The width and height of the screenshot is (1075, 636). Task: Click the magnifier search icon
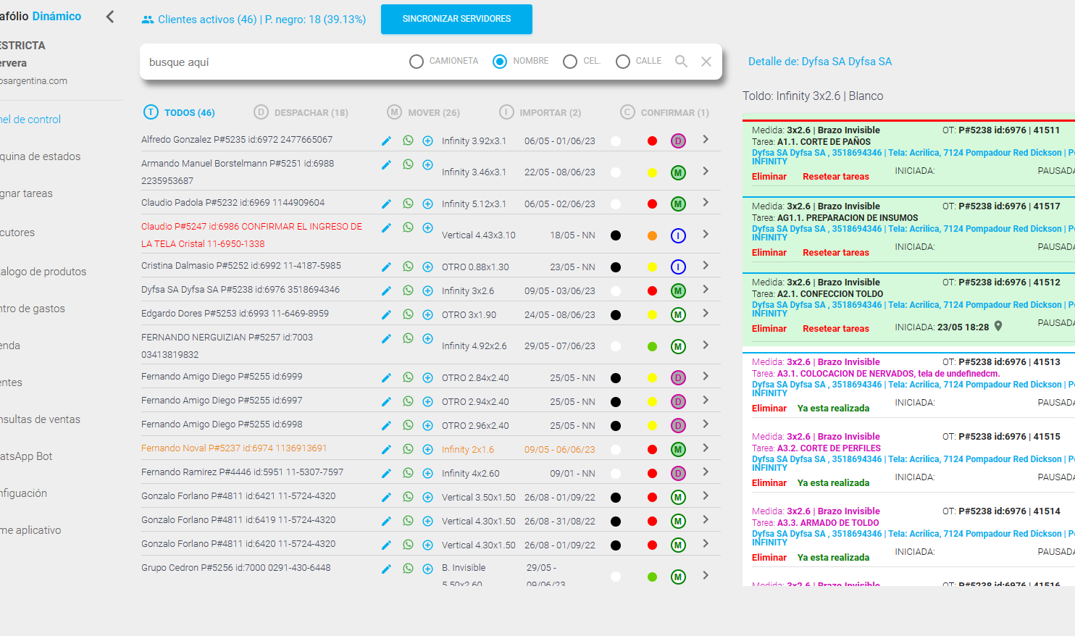click(x=681, y=62)
